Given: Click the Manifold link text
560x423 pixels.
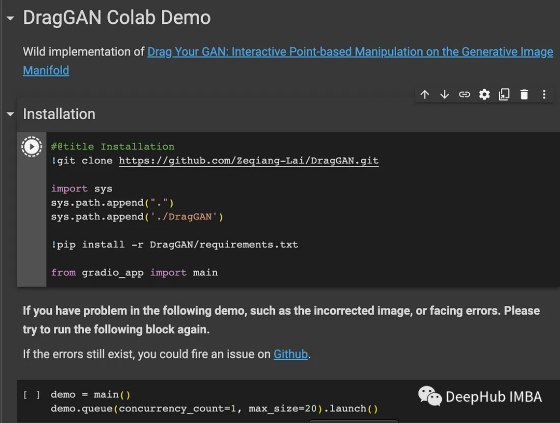Looking at the screenshot, I should tap(46, 70).
